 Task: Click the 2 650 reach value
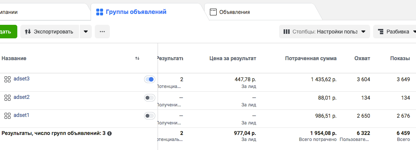363,116
